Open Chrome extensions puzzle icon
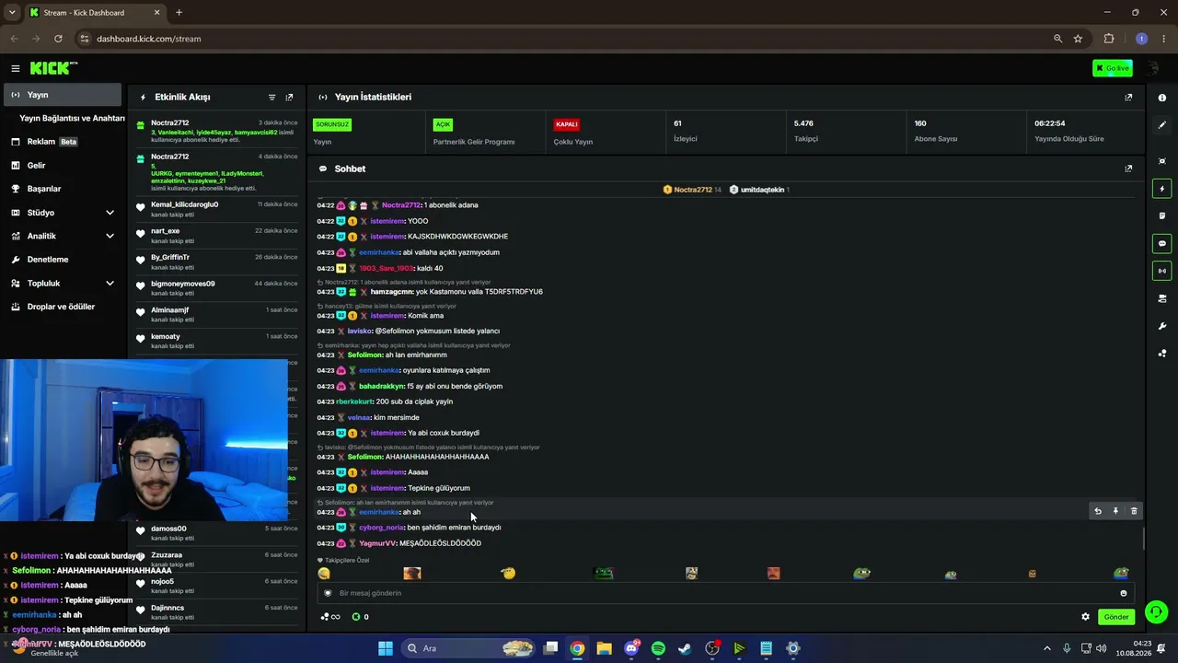 tap(1109, 39)
